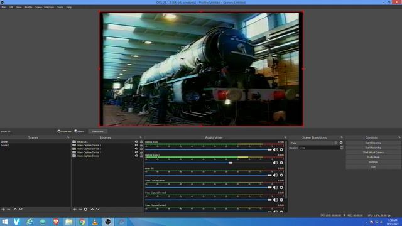Undock the Audio Mixer panel icon
The height and width of the screenshot is (226, 402).
285,137
